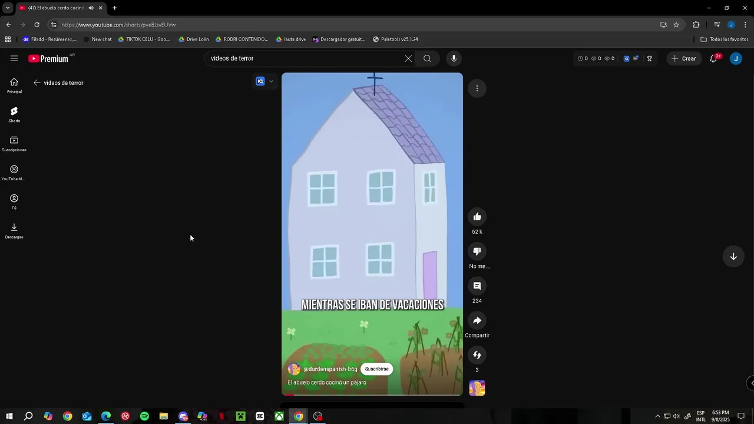Open 'Todos los favoritos' folder
Viewport: 754px width, 424px height.
725,39
